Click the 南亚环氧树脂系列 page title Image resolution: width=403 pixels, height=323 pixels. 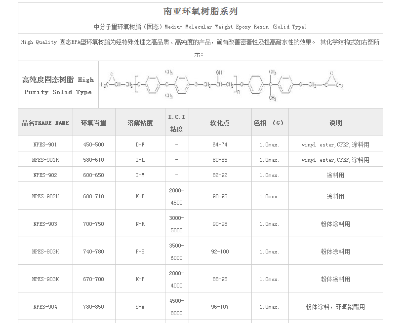tap(200, 11)
